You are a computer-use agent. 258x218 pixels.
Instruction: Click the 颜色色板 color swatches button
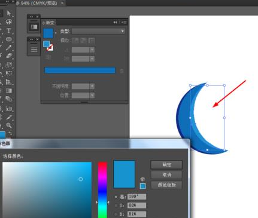click(166, 185)
